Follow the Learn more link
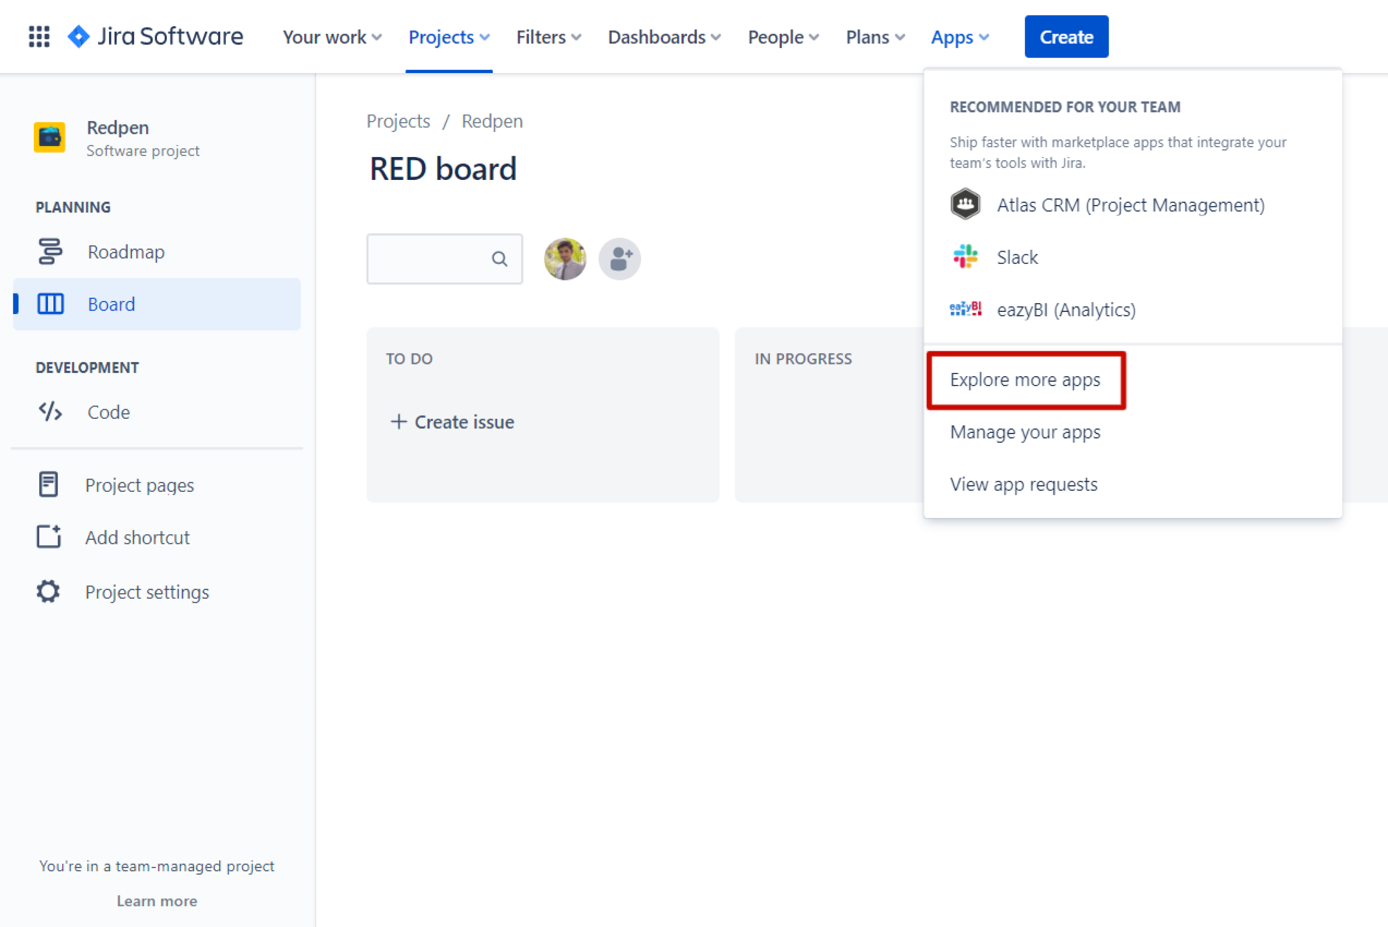Image resolution: width=1388 pixels, height=927 pixels. [x=157, y=901]
